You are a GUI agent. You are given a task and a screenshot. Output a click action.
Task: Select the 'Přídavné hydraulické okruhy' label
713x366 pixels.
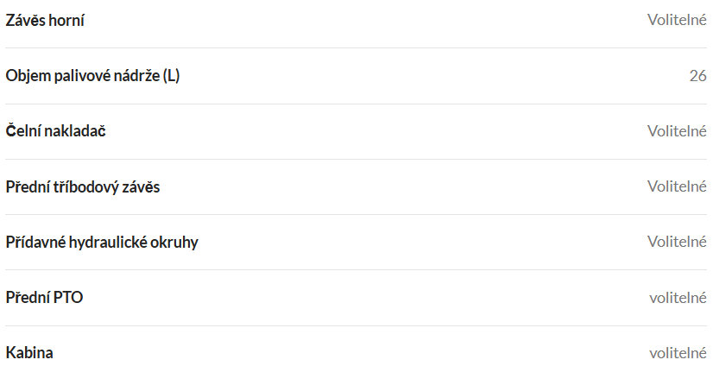click(x=102, y=242)
